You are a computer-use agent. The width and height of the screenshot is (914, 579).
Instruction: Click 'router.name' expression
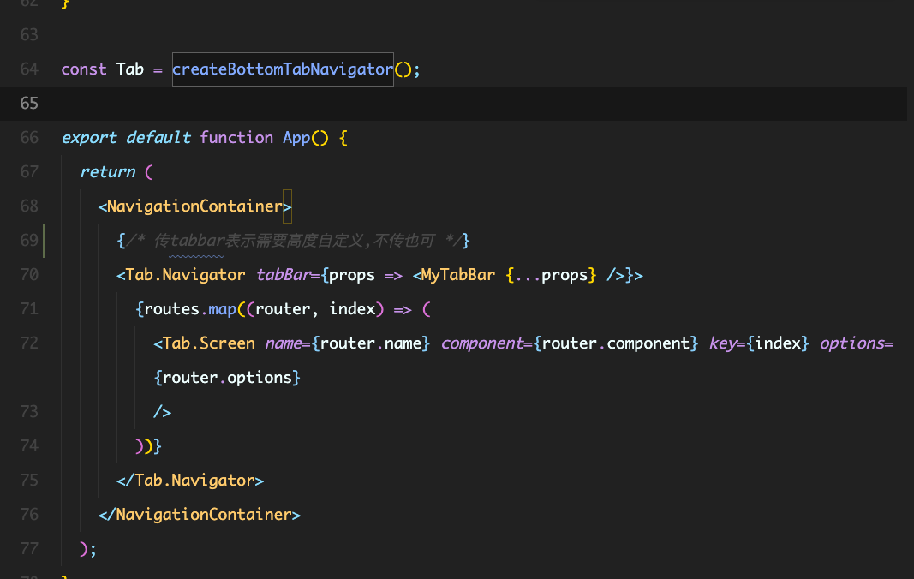click(371, 343)
